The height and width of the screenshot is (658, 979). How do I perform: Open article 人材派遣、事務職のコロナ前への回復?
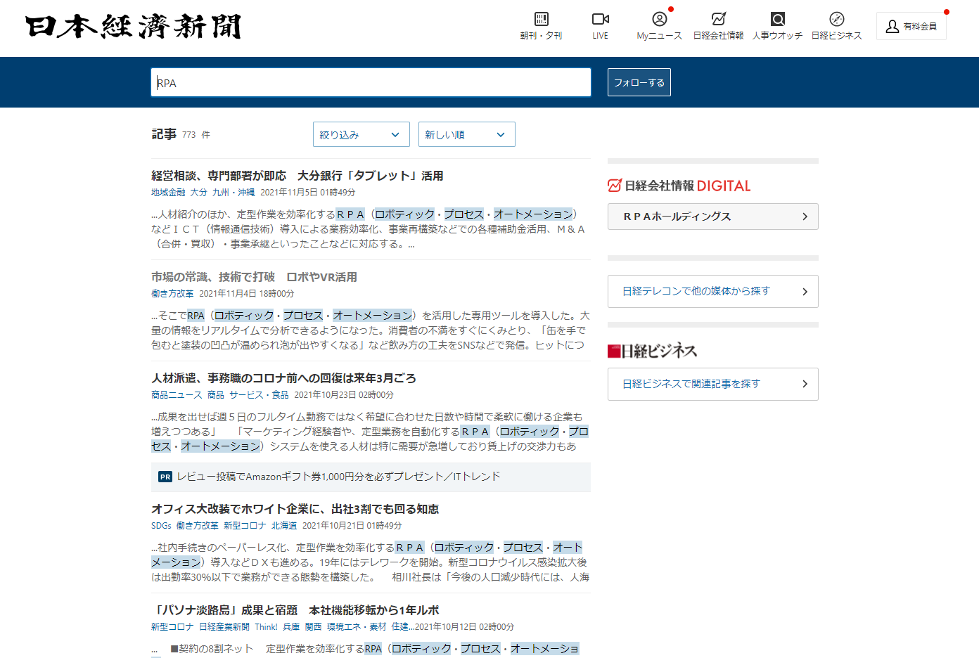coord(283,378)
